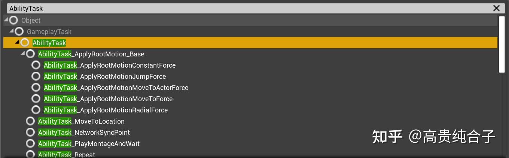Image resolution: width=509 pixels, height=158 pixels.
Task: Click the icon for AbilityTask_ApplyRootMotionConstantForce
Action: [x=36, y=65]
